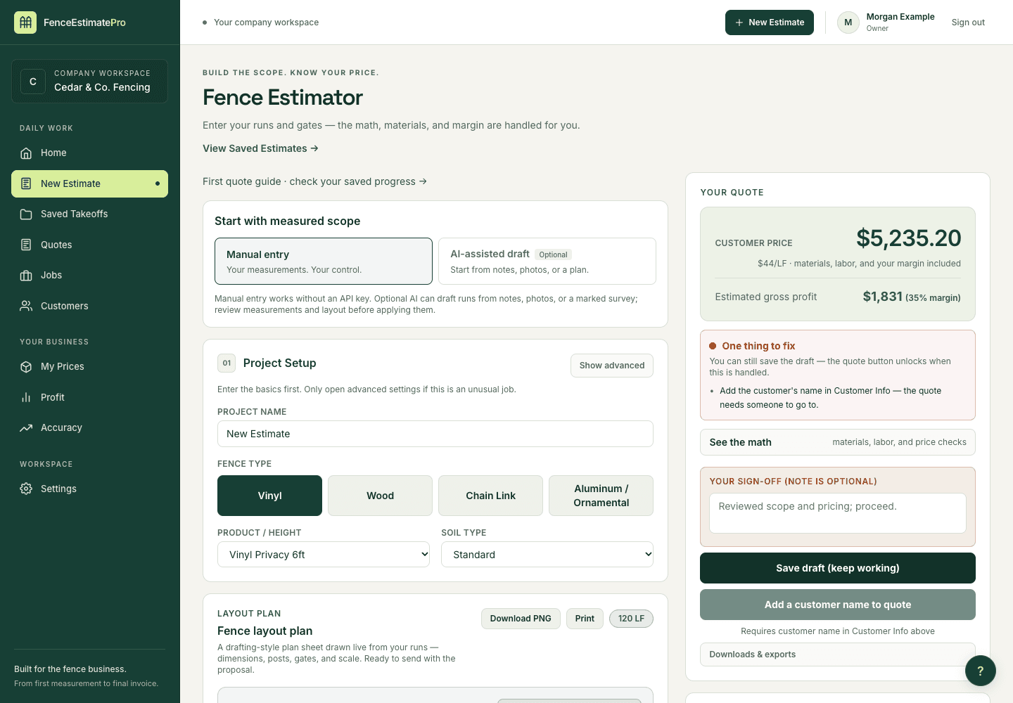Click the Saved Takeoffs folder icon
Image resolution: width=1013 pixels, height=703 pixels.
pyautogui.click(x=26, y=214)
